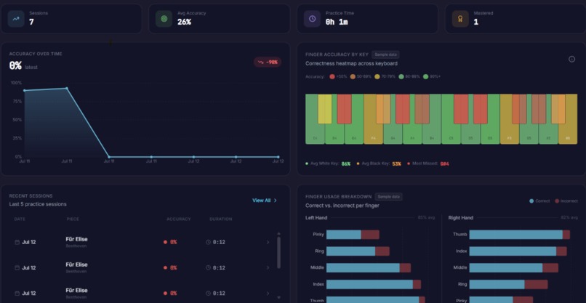Click the ACCURACY column header in sessions table
Viewport: 586px width, 303px height.
click(179, 219)
